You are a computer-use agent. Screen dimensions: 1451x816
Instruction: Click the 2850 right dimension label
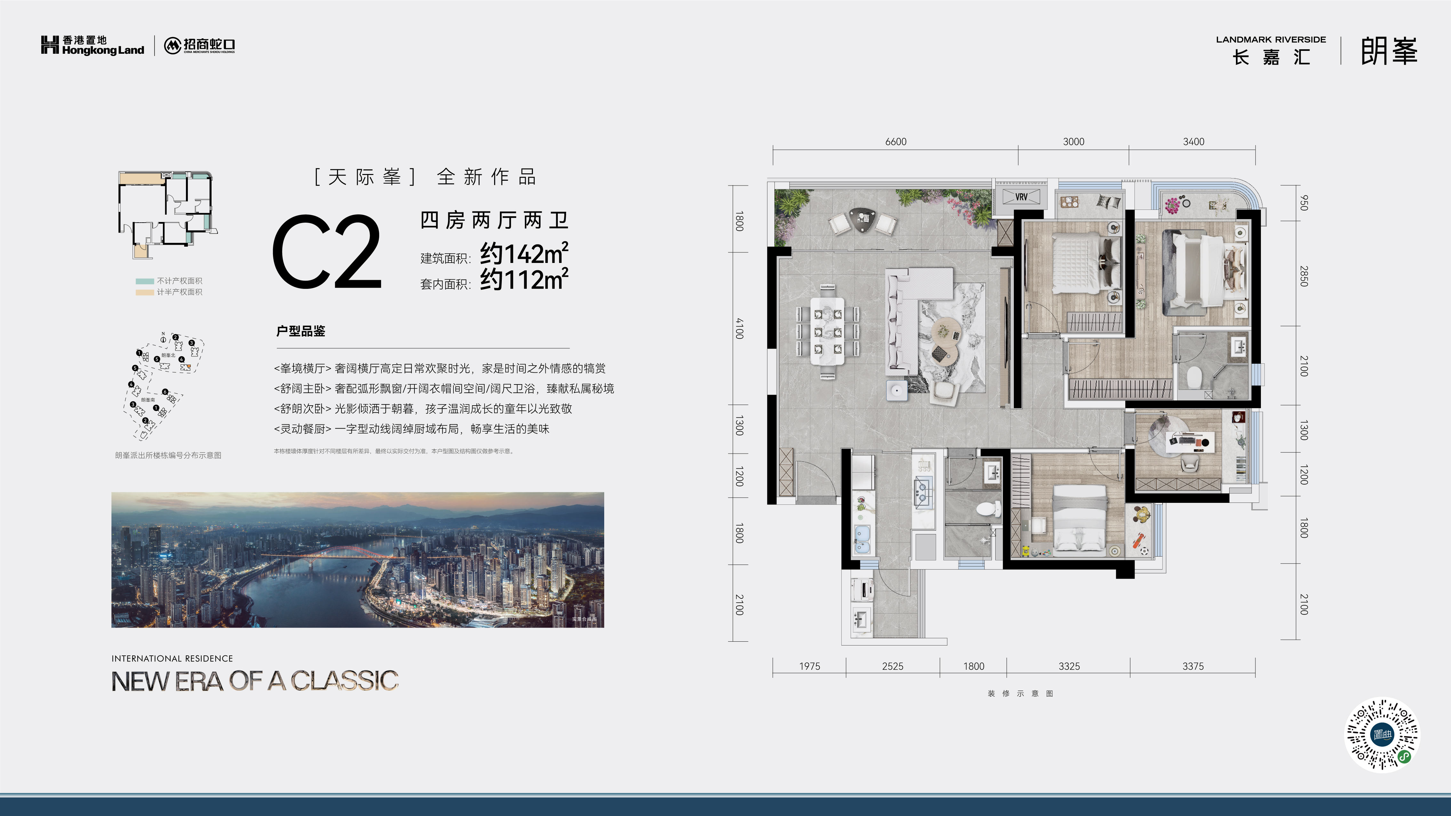(1303, 276)
